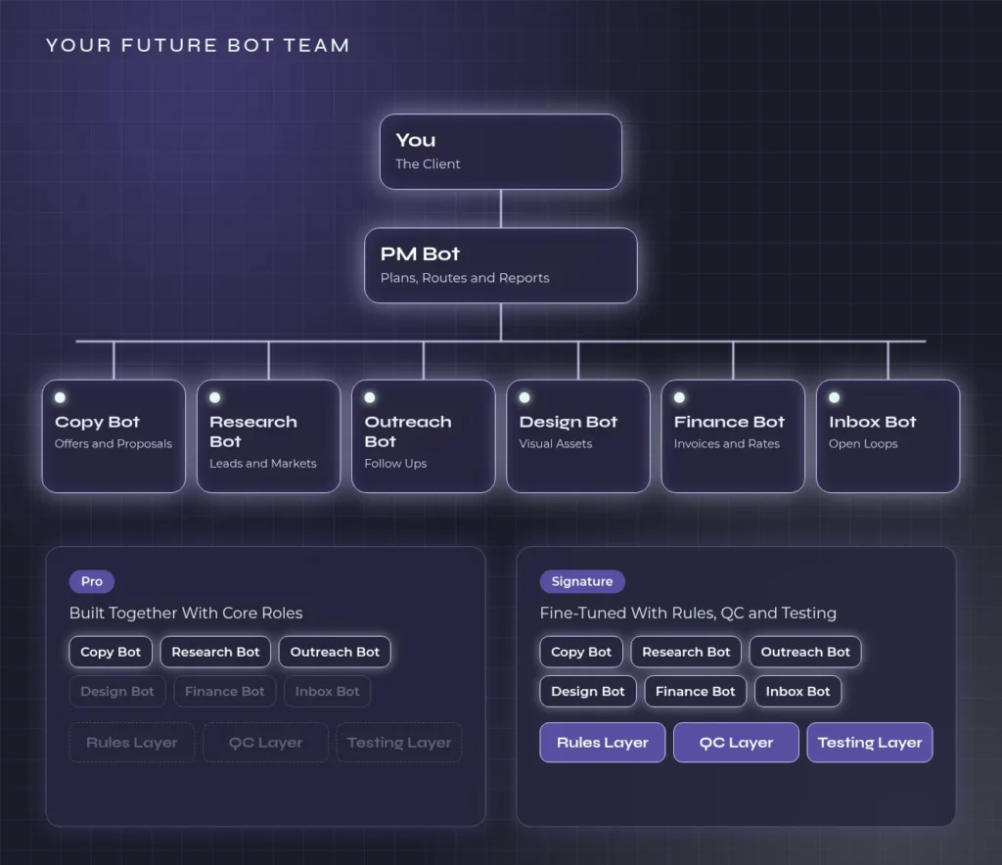The width and height of the screenshot is (1002, 865).
Task: Click 'The Client' subtitle
Action: [x=428, y=164]
